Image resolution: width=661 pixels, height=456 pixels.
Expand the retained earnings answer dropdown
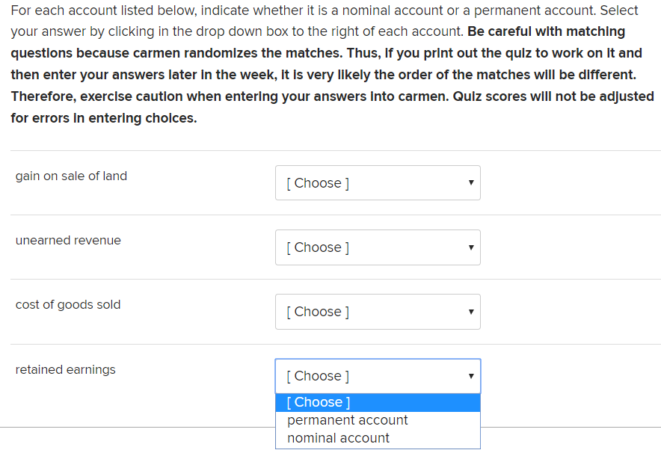[378, 375]
